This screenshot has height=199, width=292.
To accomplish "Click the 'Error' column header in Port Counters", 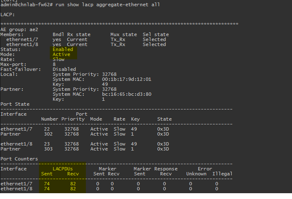I will pos(205,169).
